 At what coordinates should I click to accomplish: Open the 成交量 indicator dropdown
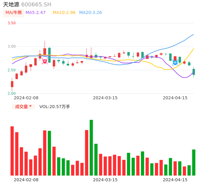(23, 107)
